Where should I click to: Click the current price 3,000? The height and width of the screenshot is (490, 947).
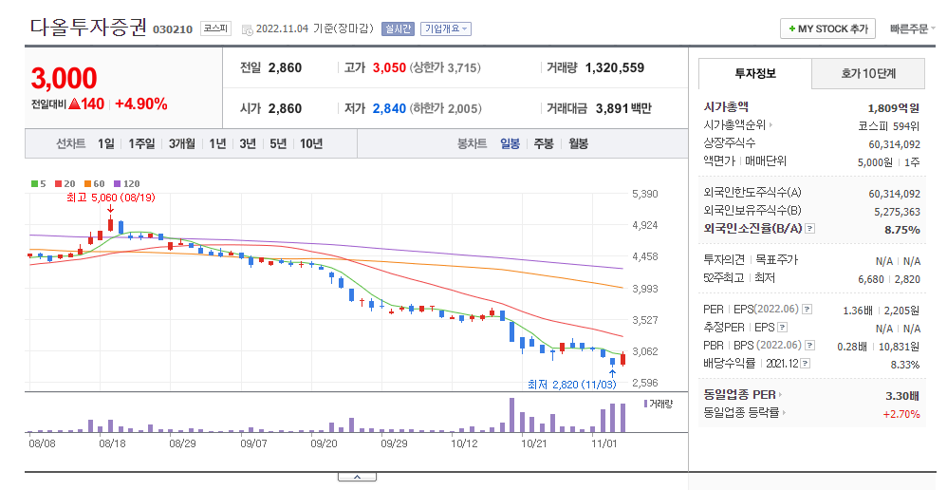tap(64, 79)
